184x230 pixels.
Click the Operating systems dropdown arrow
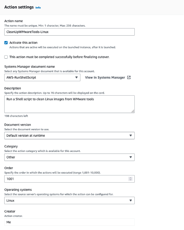[131, 201]
